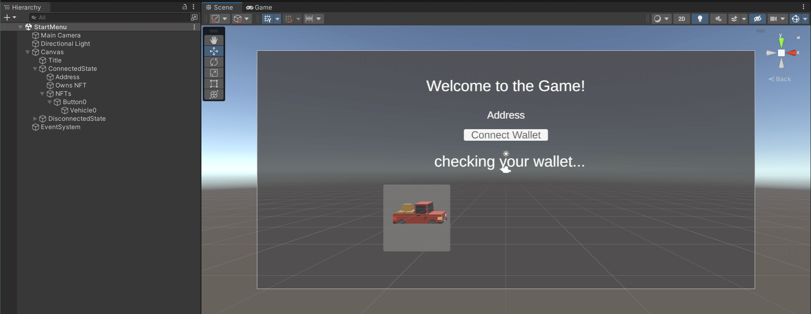The image size is (811, 314).
Task: Select the Rect transform tool
Action: pyautogui.click(x=214, y=83)
